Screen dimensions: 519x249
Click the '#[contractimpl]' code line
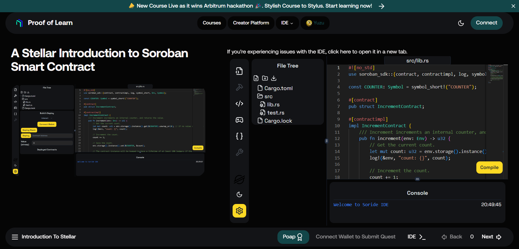click(368, 119)
